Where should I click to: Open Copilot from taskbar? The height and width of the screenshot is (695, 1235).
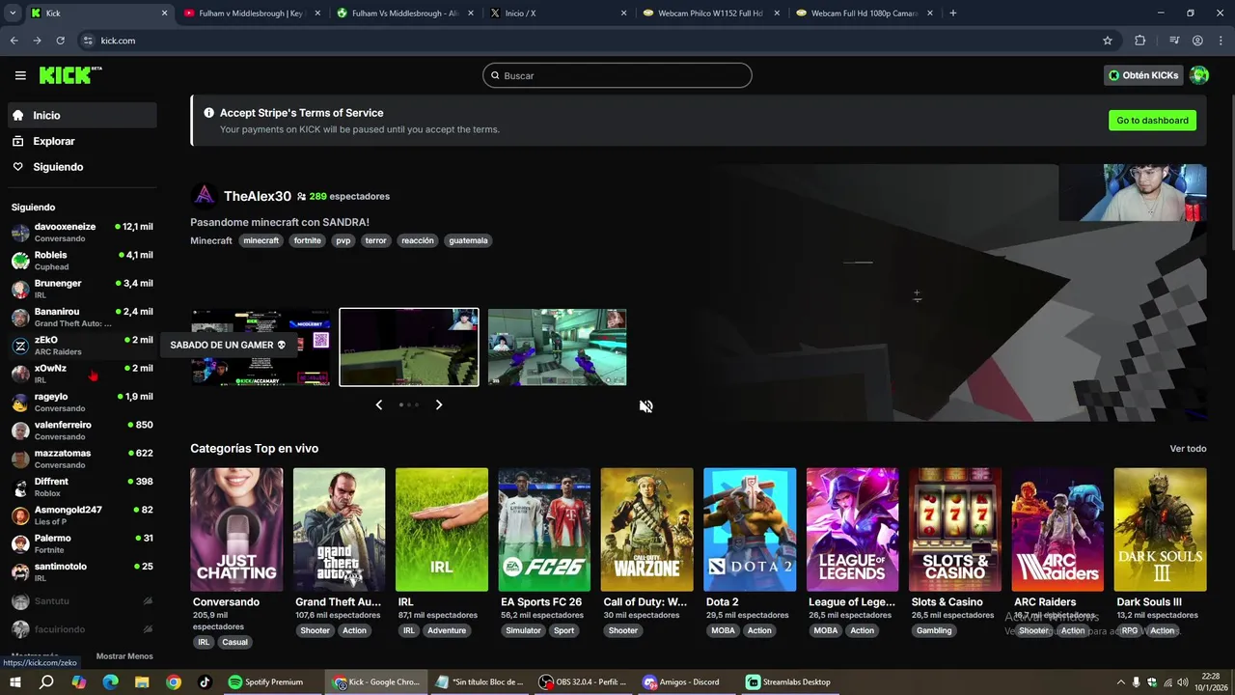point(78,681)
